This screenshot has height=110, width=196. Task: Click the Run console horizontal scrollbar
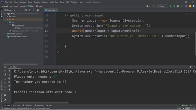pyautogui.click(x=41, y=103)
